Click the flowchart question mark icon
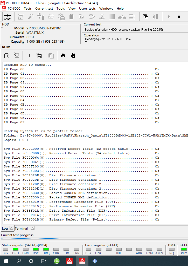 point(122,17)
